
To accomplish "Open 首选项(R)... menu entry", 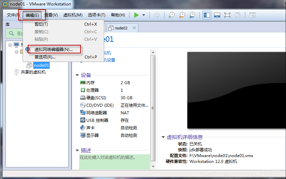I will click(63, 57).
